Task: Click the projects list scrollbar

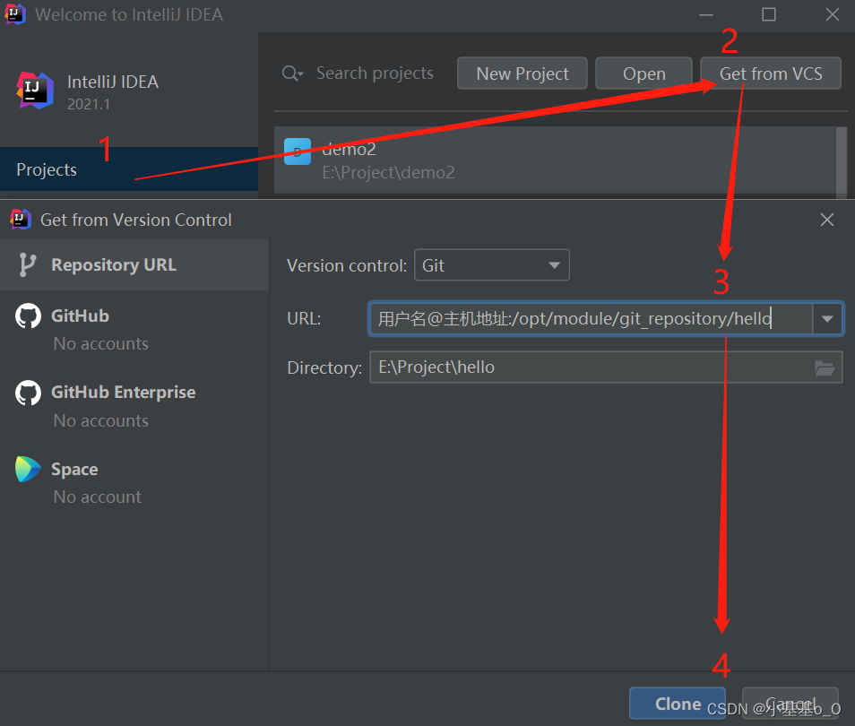Action: 842,160
